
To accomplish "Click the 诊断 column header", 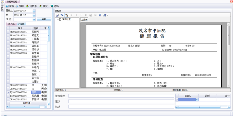I will [207, 96].
